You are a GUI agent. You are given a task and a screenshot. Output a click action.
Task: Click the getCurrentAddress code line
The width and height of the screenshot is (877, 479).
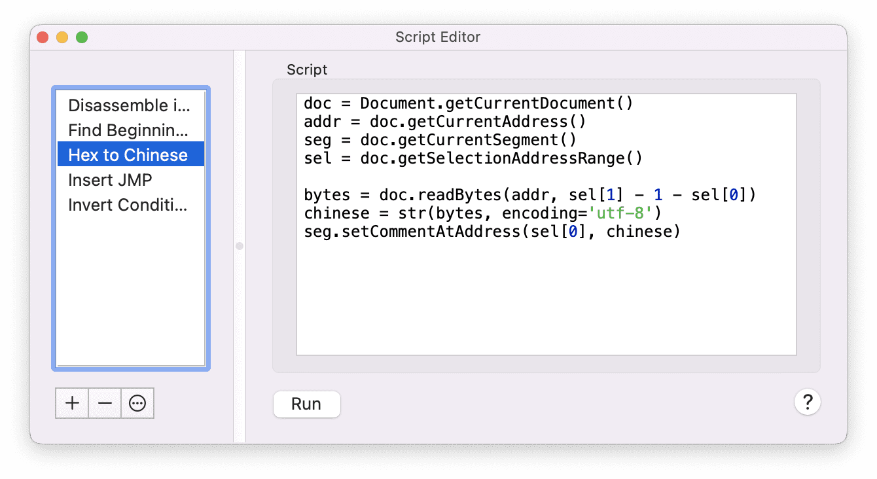445,122
